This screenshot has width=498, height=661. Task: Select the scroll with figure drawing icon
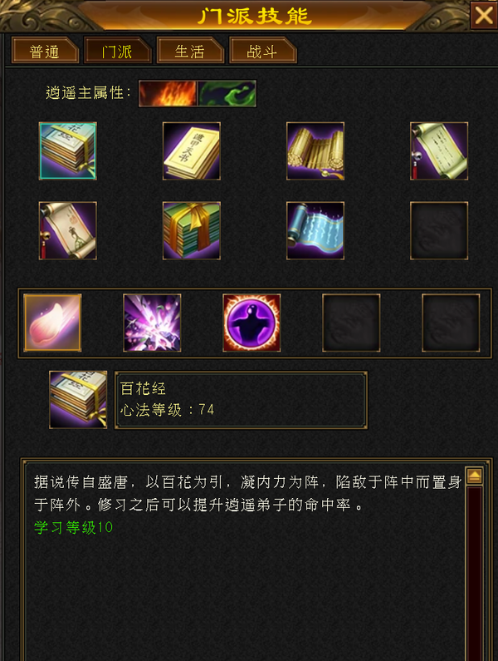tap(68, 230)
